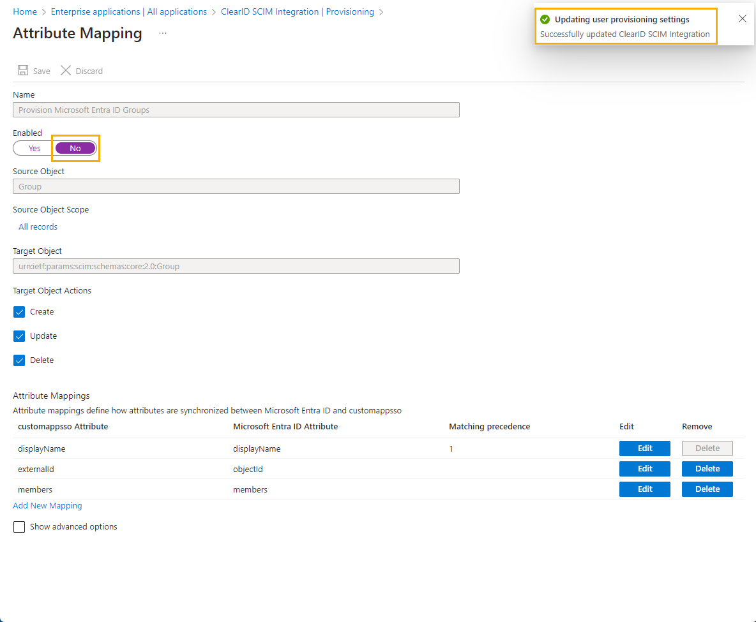Enable Show advanced options
The height and width of the screenshot is (622, 756).
[x=19, y=526]
